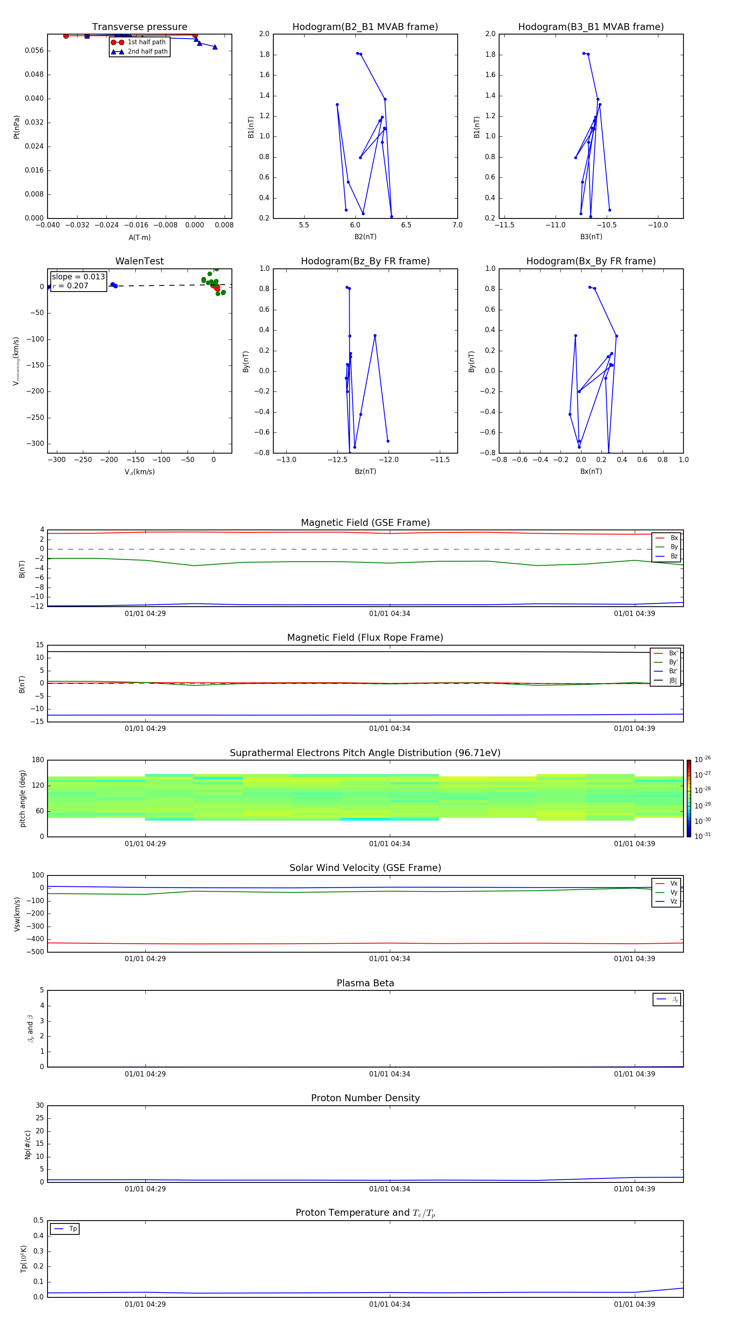Click the 'Vz' legend entry in velocity plot
731x1340 pixels.
666,901
